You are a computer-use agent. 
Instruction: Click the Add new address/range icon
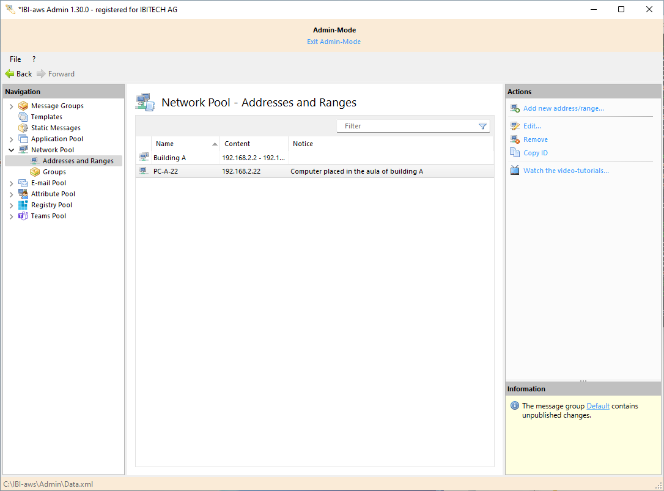point(515,108)
